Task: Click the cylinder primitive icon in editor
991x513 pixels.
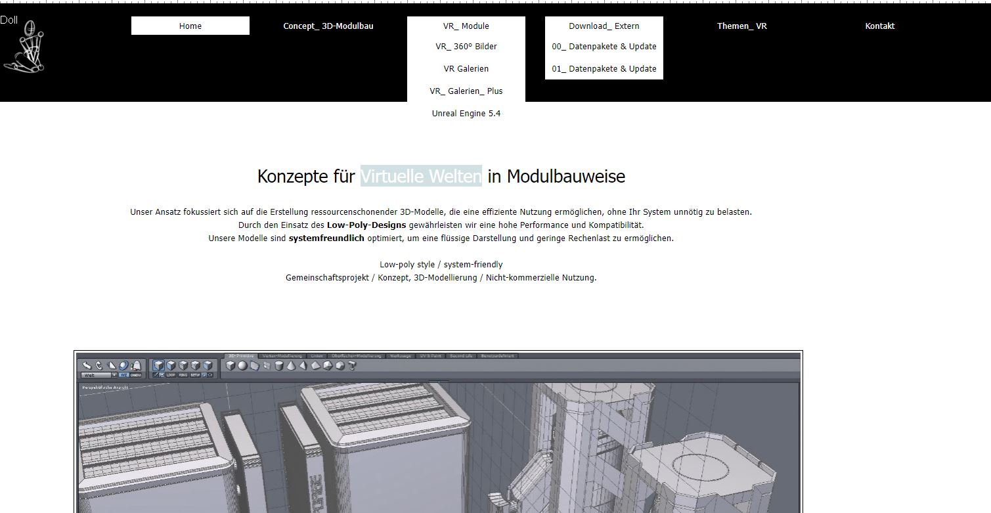Action: [279, 365]
